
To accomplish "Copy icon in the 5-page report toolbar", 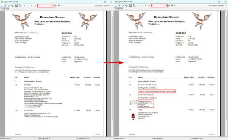I will 126,6.
